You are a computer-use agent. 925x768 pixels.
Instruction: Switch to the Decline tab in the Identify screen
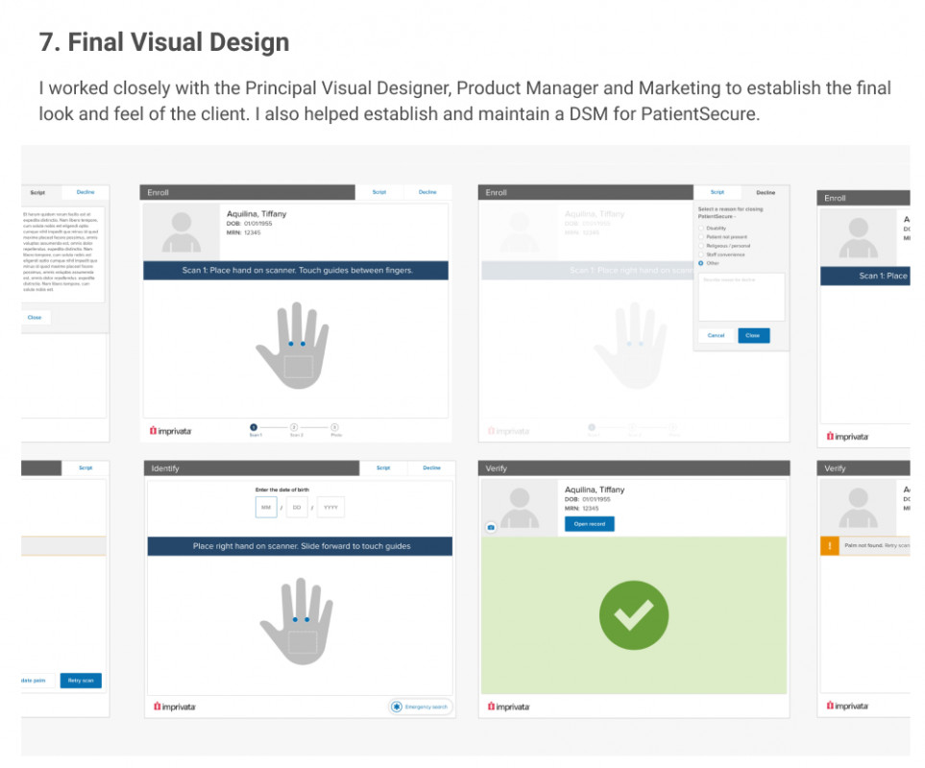(x=431, y=468)
